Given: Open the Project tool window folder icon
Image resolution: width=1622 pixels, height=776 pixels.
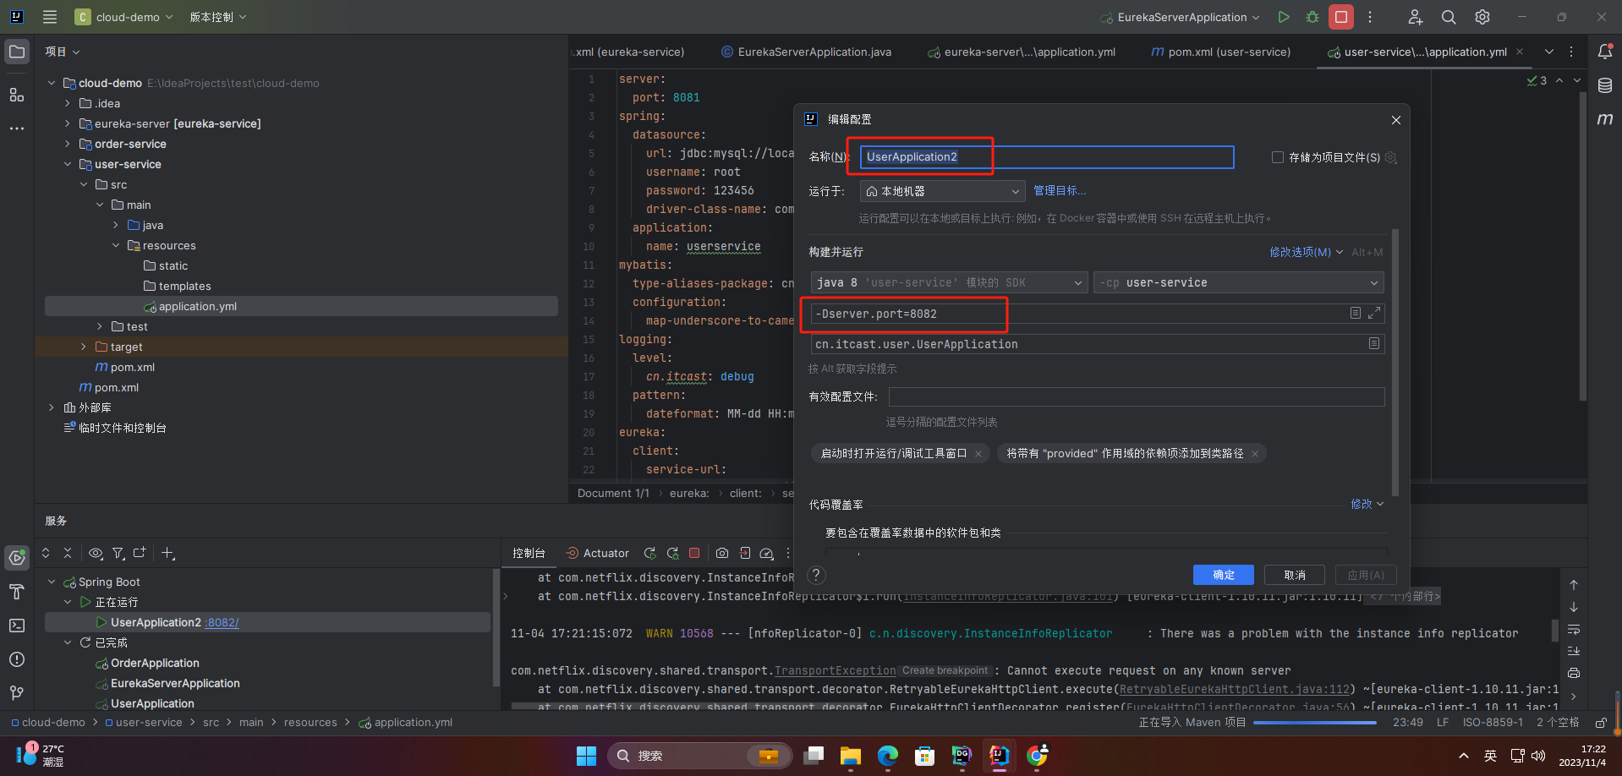Looking at the screenshot, I should pos(17,52).
